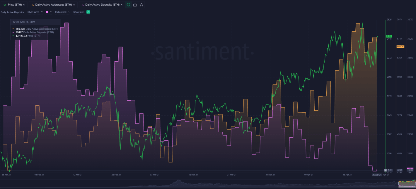Screen dimensions: 416x189
Task: Click the pink color swatch
Action: 47,12
